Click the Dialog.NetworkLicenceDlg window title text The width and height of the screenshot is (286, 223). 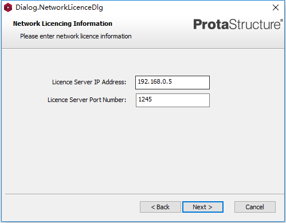(59, 7)
